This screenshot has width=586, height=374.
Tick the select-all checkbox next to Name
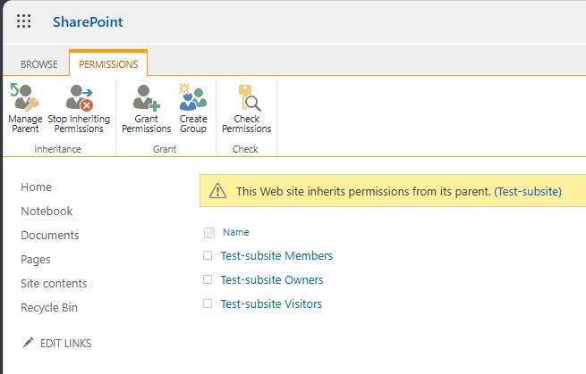coord(209,233)
